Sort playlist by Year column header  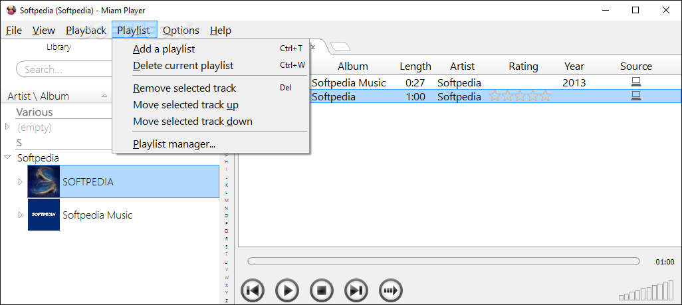(x=574, y=66)
